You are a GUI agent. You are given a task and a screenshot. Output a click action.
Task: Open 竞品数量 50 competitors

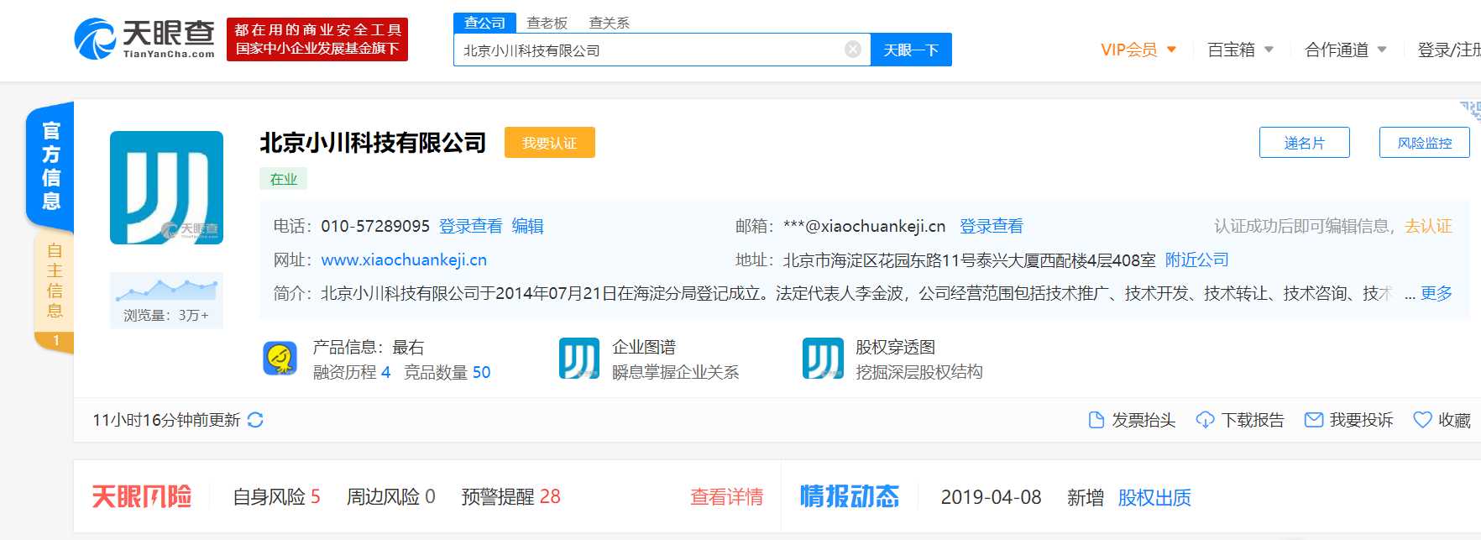point(447,372)
